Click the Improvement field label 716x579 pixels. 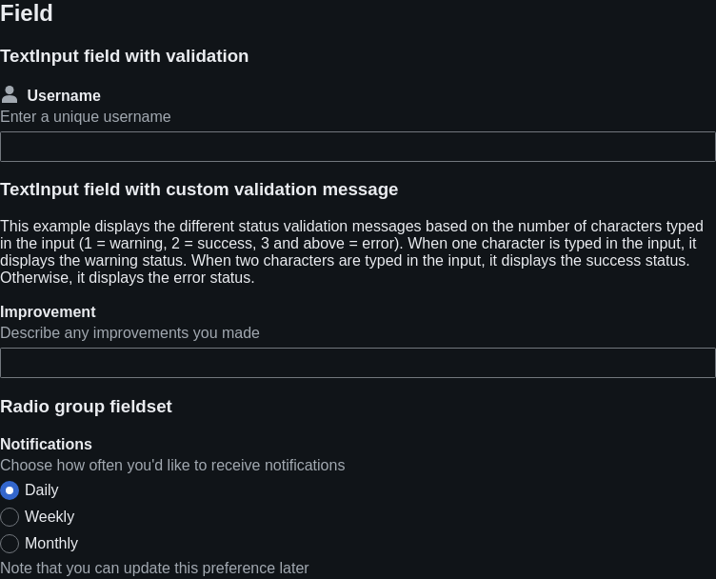48,311
